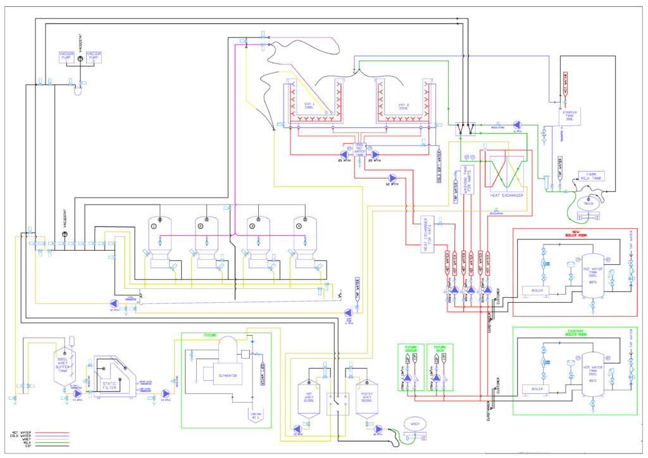Click the Cream 40 L container
The image size is (648, 458).
[256, 416]
